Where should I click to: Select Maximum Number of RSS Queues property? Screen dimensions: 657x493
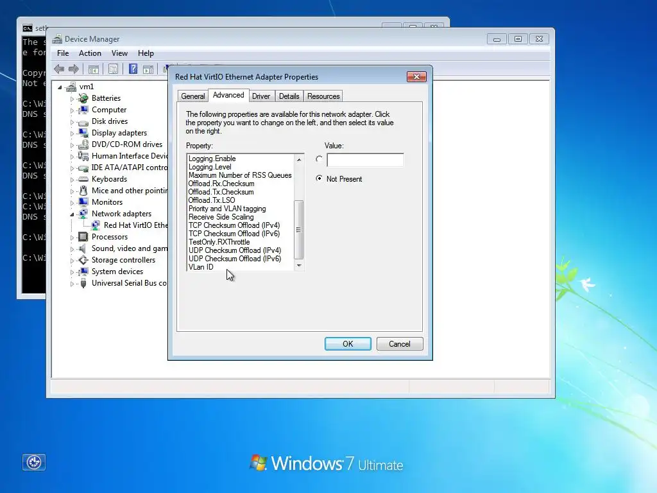[241, 175]
